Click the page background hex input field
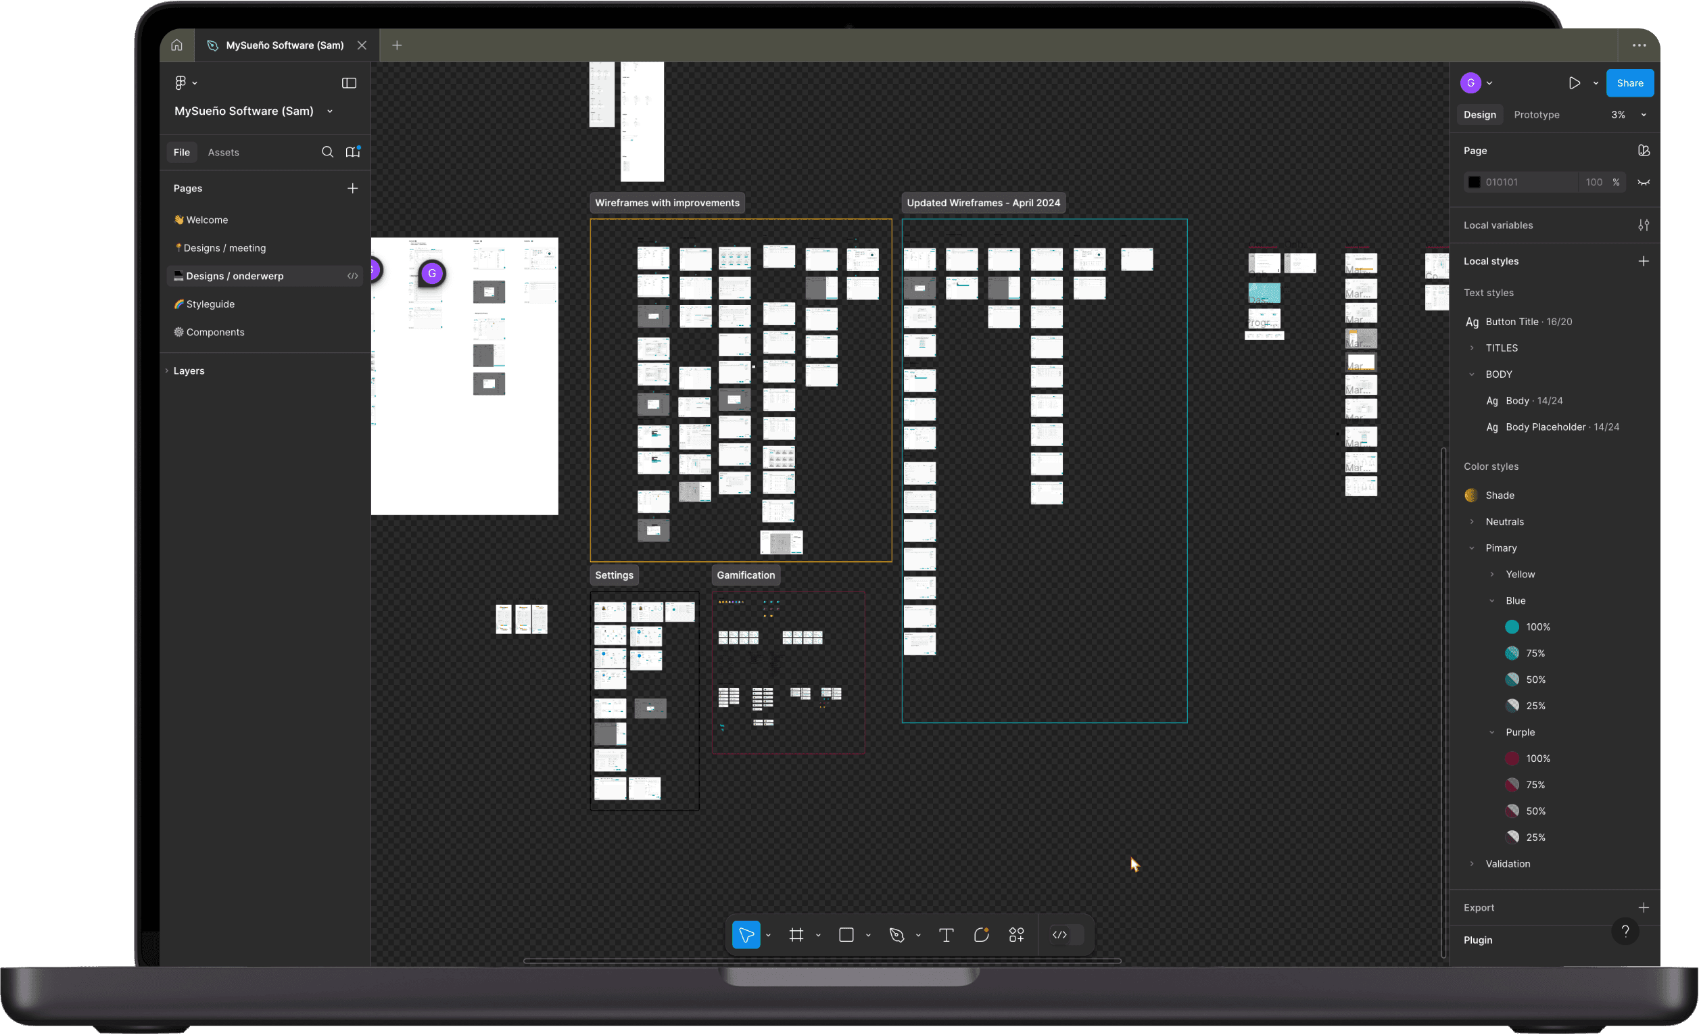The height and width of the screenshot is (1035, 1699). click(x=1527, y=182)
